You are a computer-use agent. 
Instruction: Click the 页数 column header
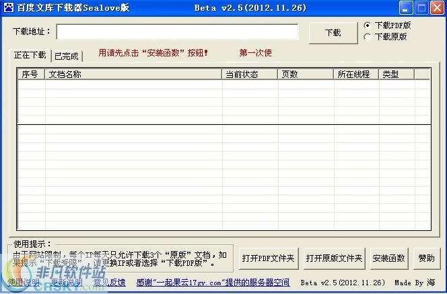tap(306, 75)
